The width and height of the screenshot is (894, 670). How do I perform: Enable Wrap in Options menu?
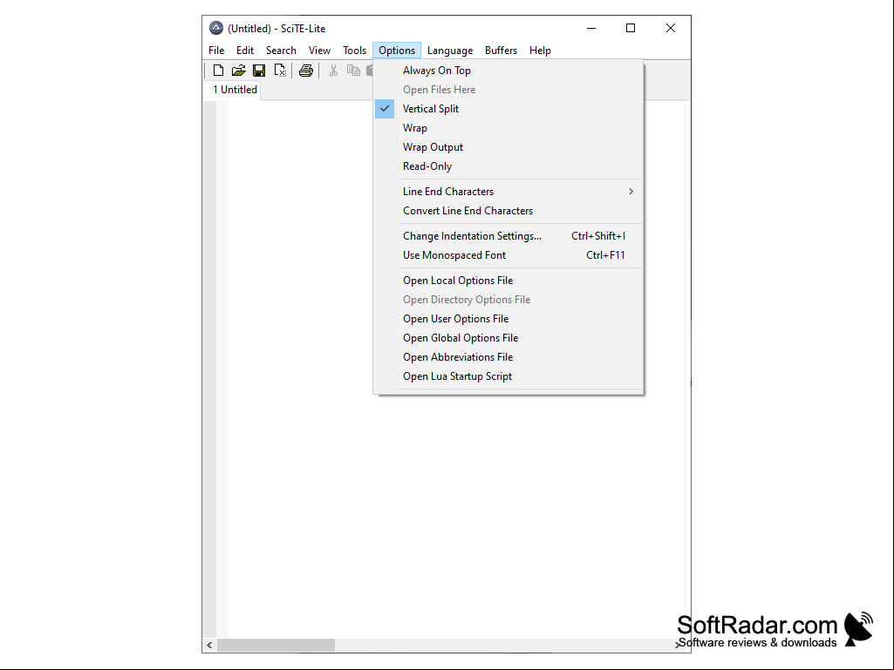pyautogui.click(x=508, y=128)
